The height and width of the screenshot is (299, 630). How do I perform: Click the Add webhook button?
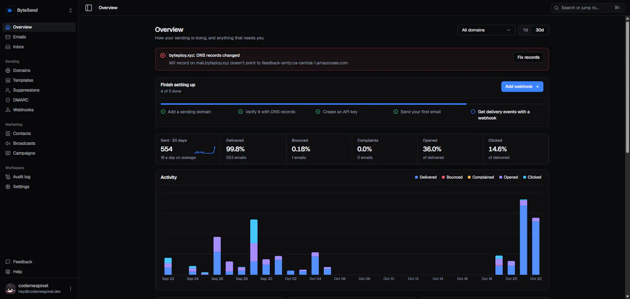522,87
